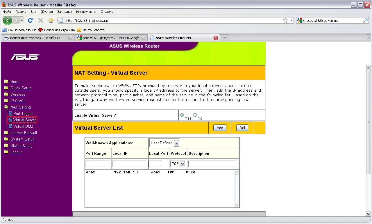Click the Description input field
Viewport: 372px width, 224px height.
coord(212,164)
